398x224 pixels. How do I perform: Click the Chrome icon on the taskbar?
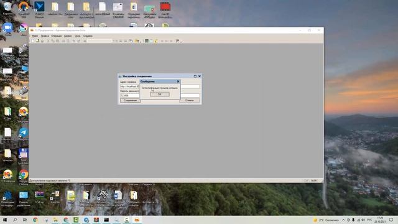35,220
